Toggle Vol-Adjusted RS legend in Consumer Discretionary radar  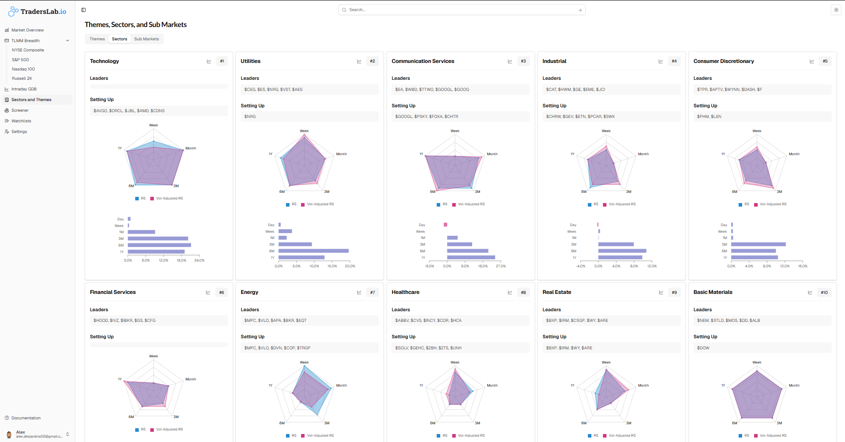click(770, 204)
